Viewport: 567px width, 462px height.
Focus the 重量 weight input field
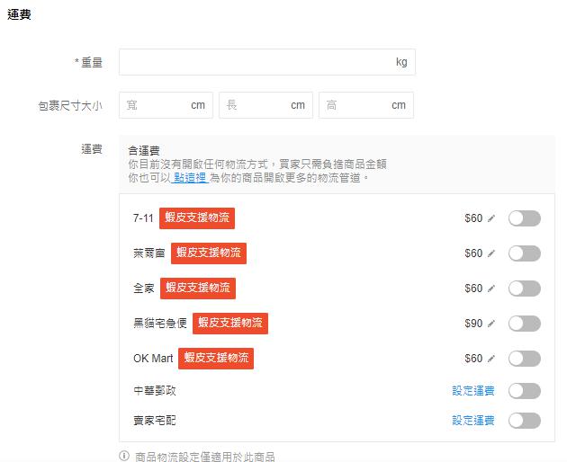(267, 62)
